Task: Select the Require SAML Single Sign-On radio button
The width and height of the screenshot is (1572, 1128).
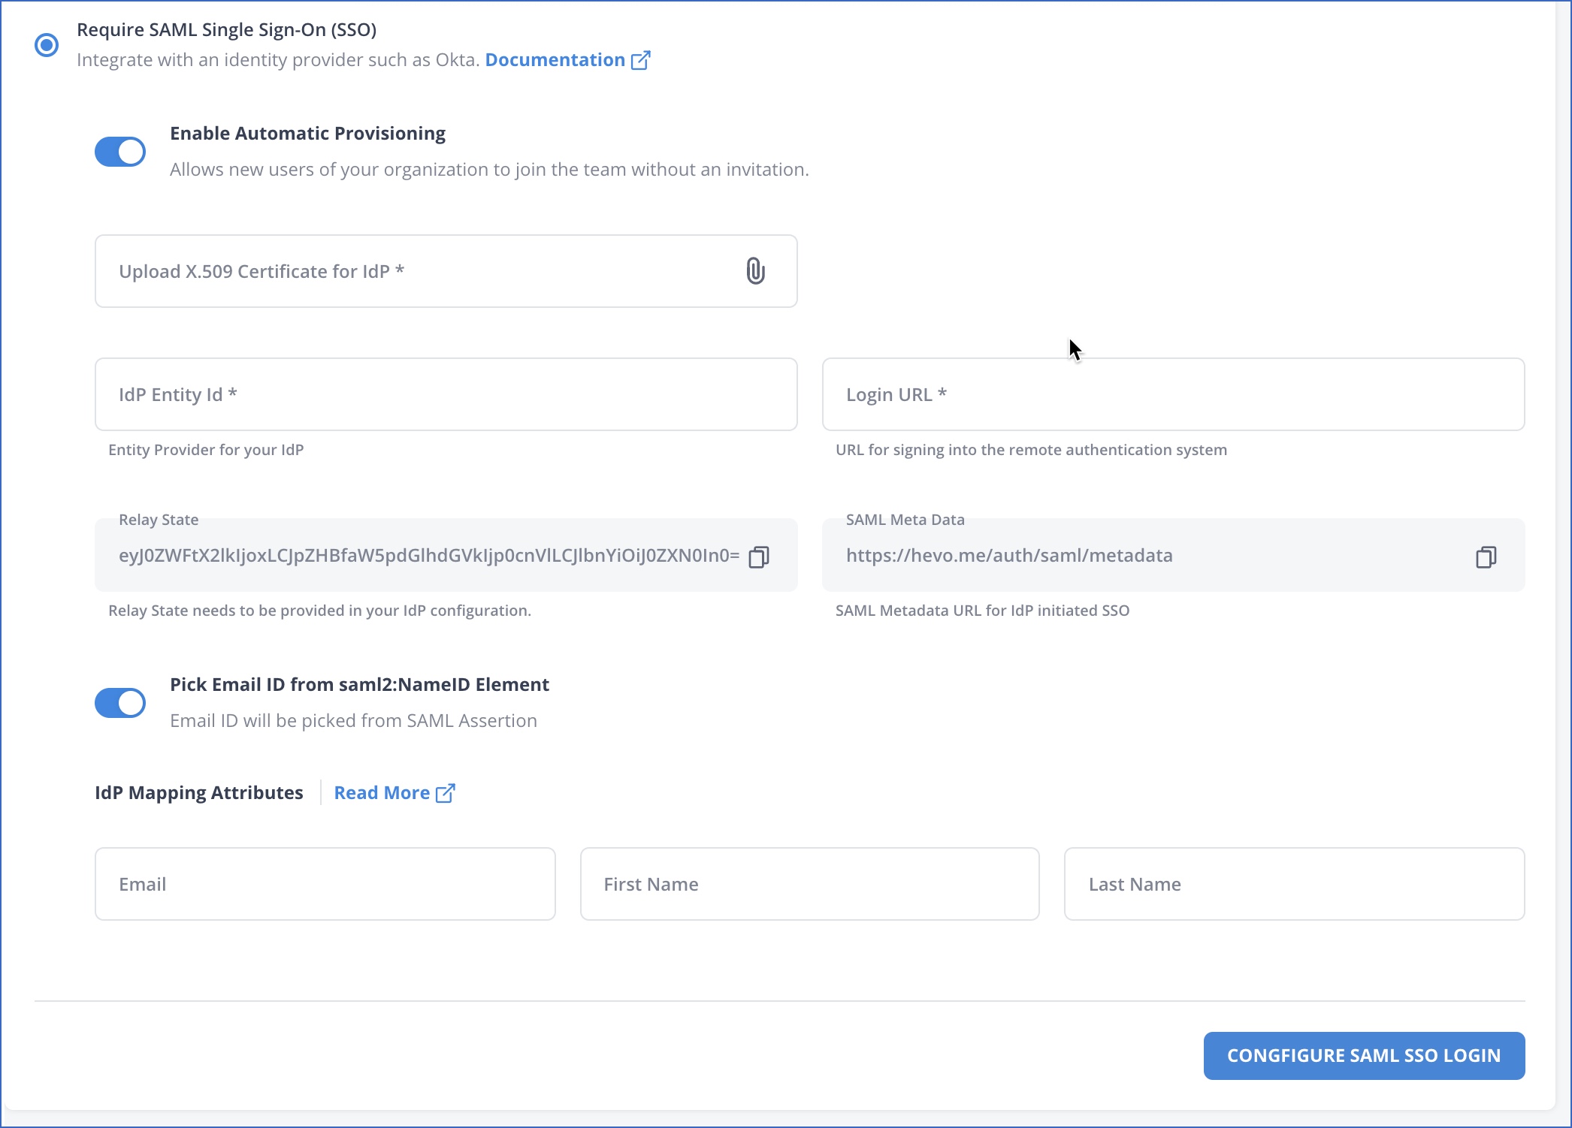Action: click(47, 45)
